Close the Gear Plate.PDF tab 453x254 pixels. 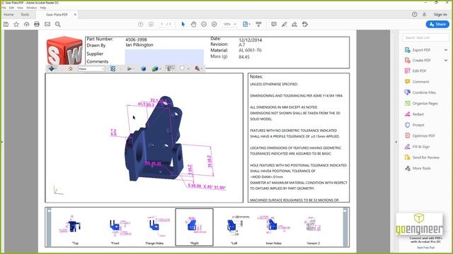coord(75,14)
